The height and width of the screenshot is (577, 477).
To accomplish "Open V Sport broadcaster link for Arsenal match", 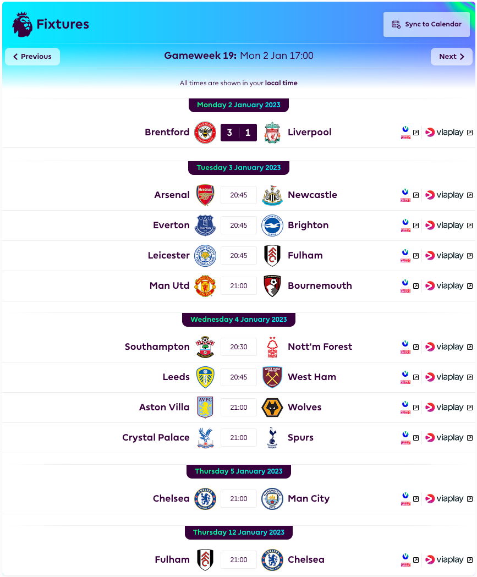I will 410,195.
